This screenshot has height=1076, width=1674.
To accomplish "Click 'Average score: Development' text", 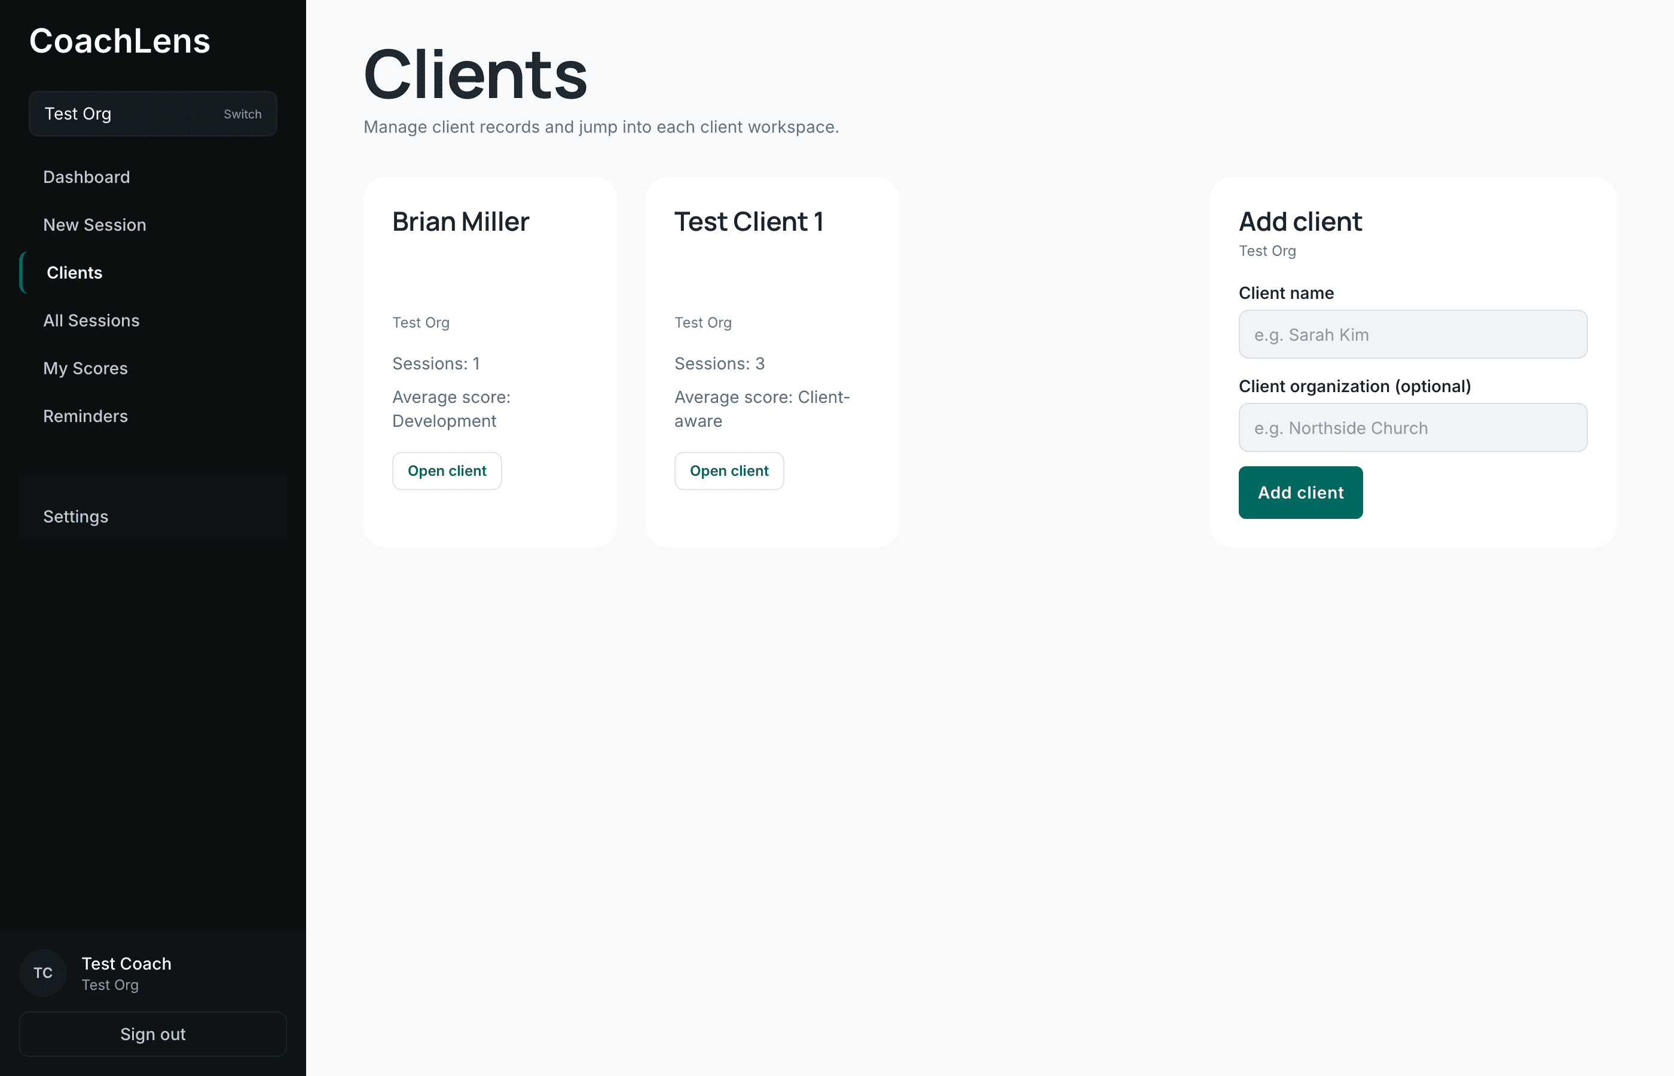I will (x=451, y=409).
